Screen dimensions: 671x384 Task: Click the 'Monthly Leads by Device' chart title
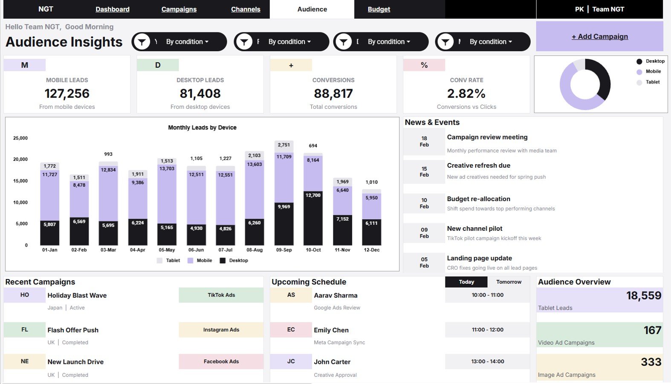(202, 128)
